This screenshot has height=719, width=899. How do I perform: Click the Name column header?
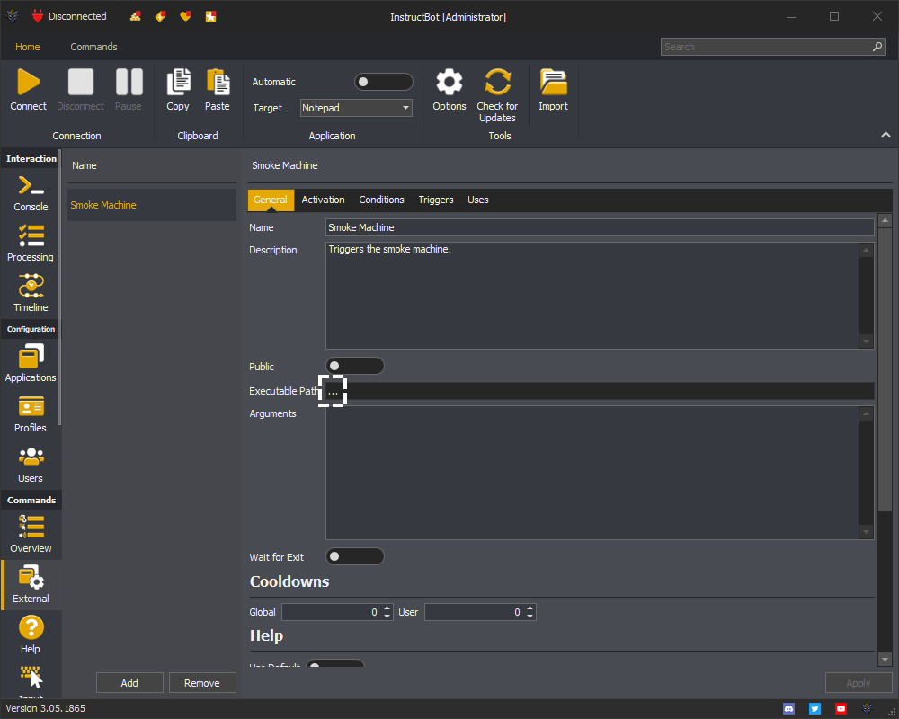pos(85,165)
